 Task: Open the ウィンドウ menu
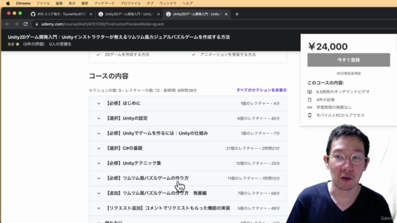pyautogui.click(x=168, y=3)
